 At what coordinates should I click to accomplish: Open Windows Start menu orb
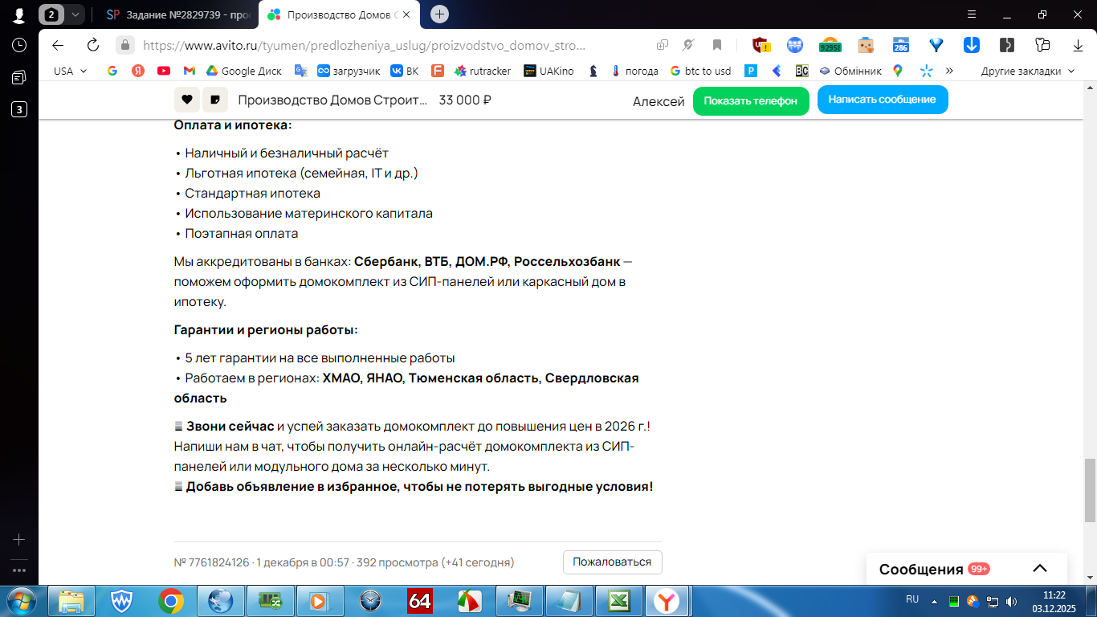[21, 601]
